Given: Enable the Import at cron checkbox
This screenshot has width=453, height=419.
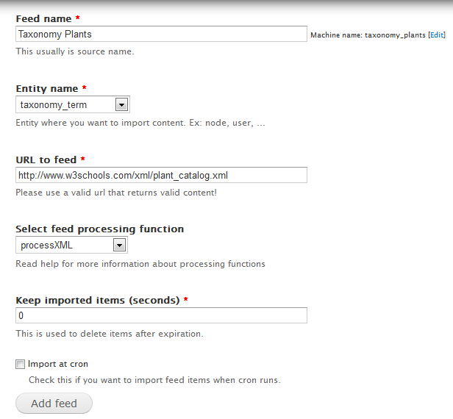Looking at the screenshot, I should (x=21, y=364).
